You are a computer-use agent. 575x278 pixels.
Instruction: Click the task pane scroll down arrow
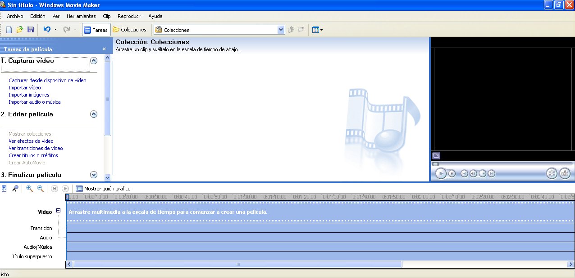pyautogui.click(x=107, y=177)
